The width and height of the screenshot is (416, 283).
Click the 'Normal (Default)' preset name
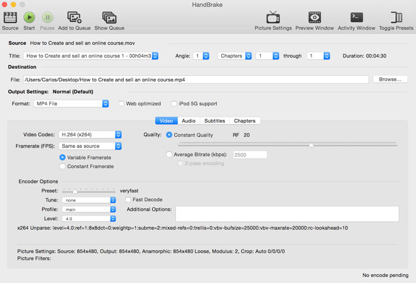pyautogui.click(x=73, y=92)
